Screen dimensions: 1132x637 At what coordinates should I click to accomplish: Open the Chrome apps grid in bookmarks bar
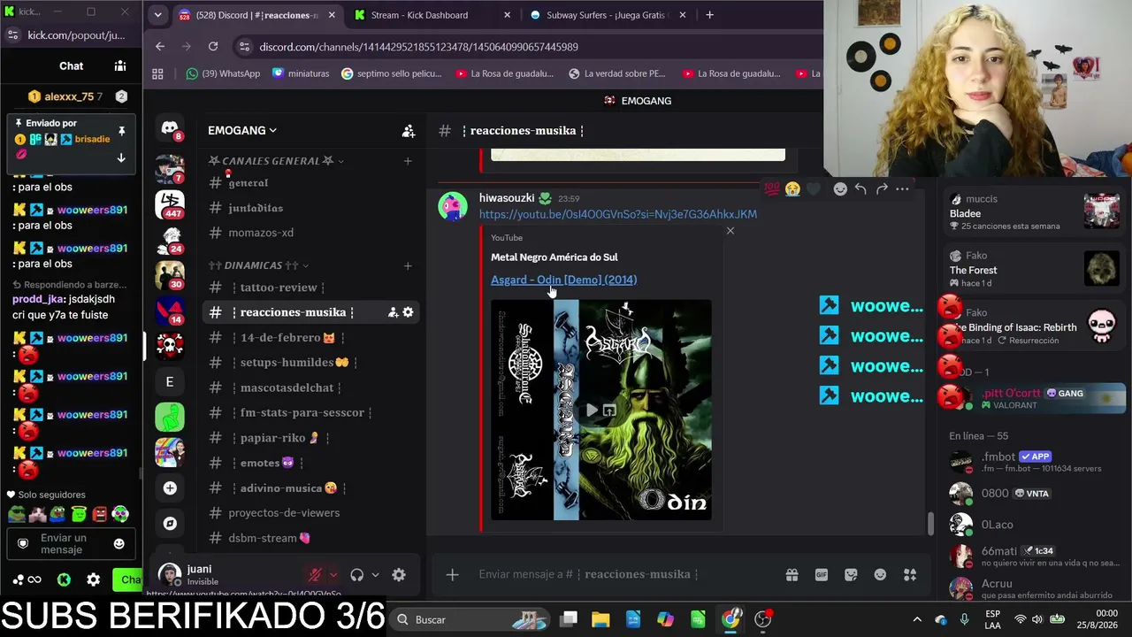[158, 74]
